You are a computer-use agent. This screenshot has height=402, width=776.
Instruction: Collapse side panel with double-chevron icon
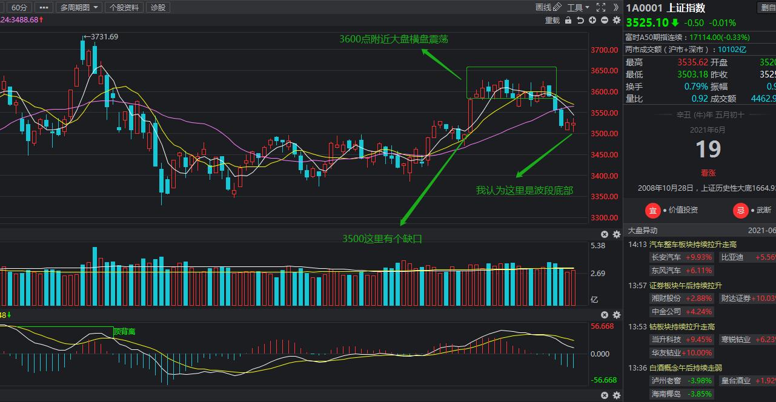point(617,7)
